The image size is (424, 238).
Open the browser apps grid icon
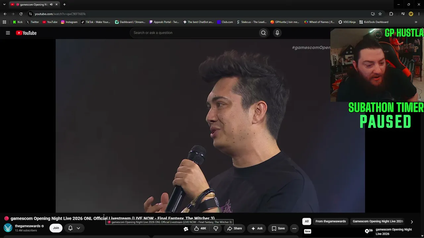4,22
